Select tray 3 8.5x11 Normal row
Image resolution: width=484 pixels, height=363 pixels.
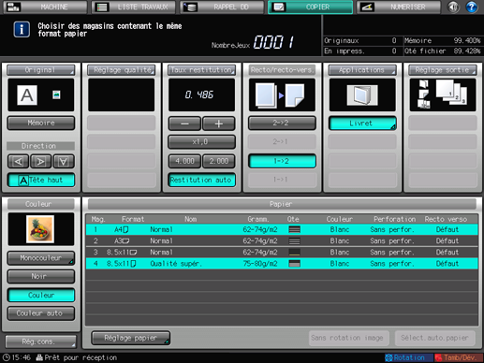[x=282, y=252]
